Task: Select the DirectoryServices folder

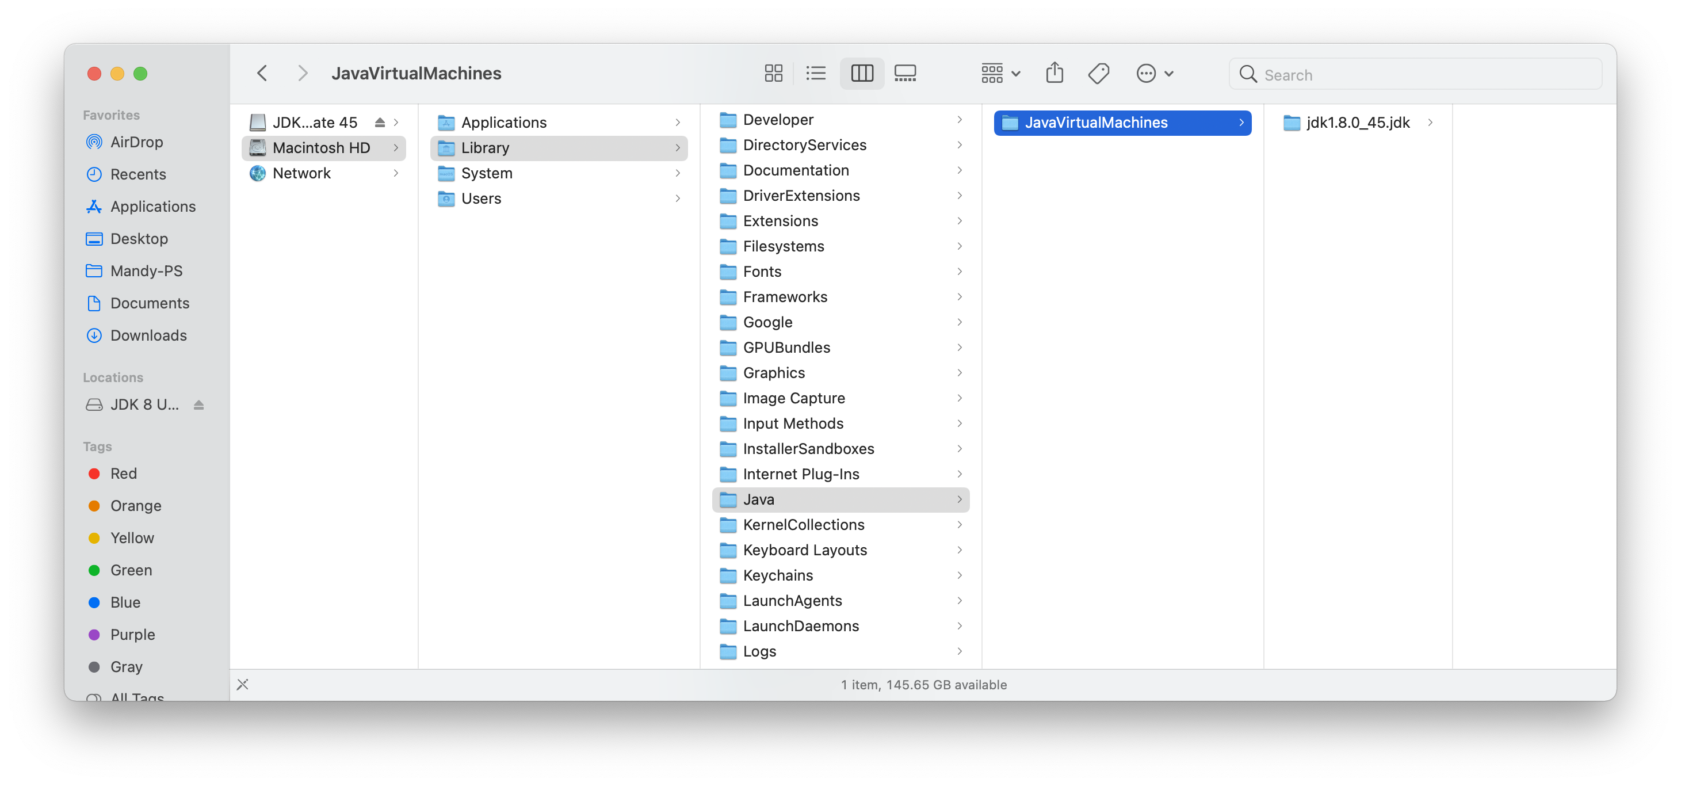Action: coord(840,145)
